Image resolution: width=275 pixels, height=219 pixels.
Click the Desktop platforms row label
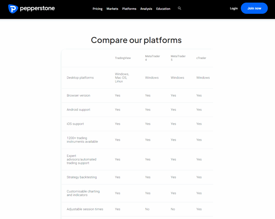click(x=80, y=78)
